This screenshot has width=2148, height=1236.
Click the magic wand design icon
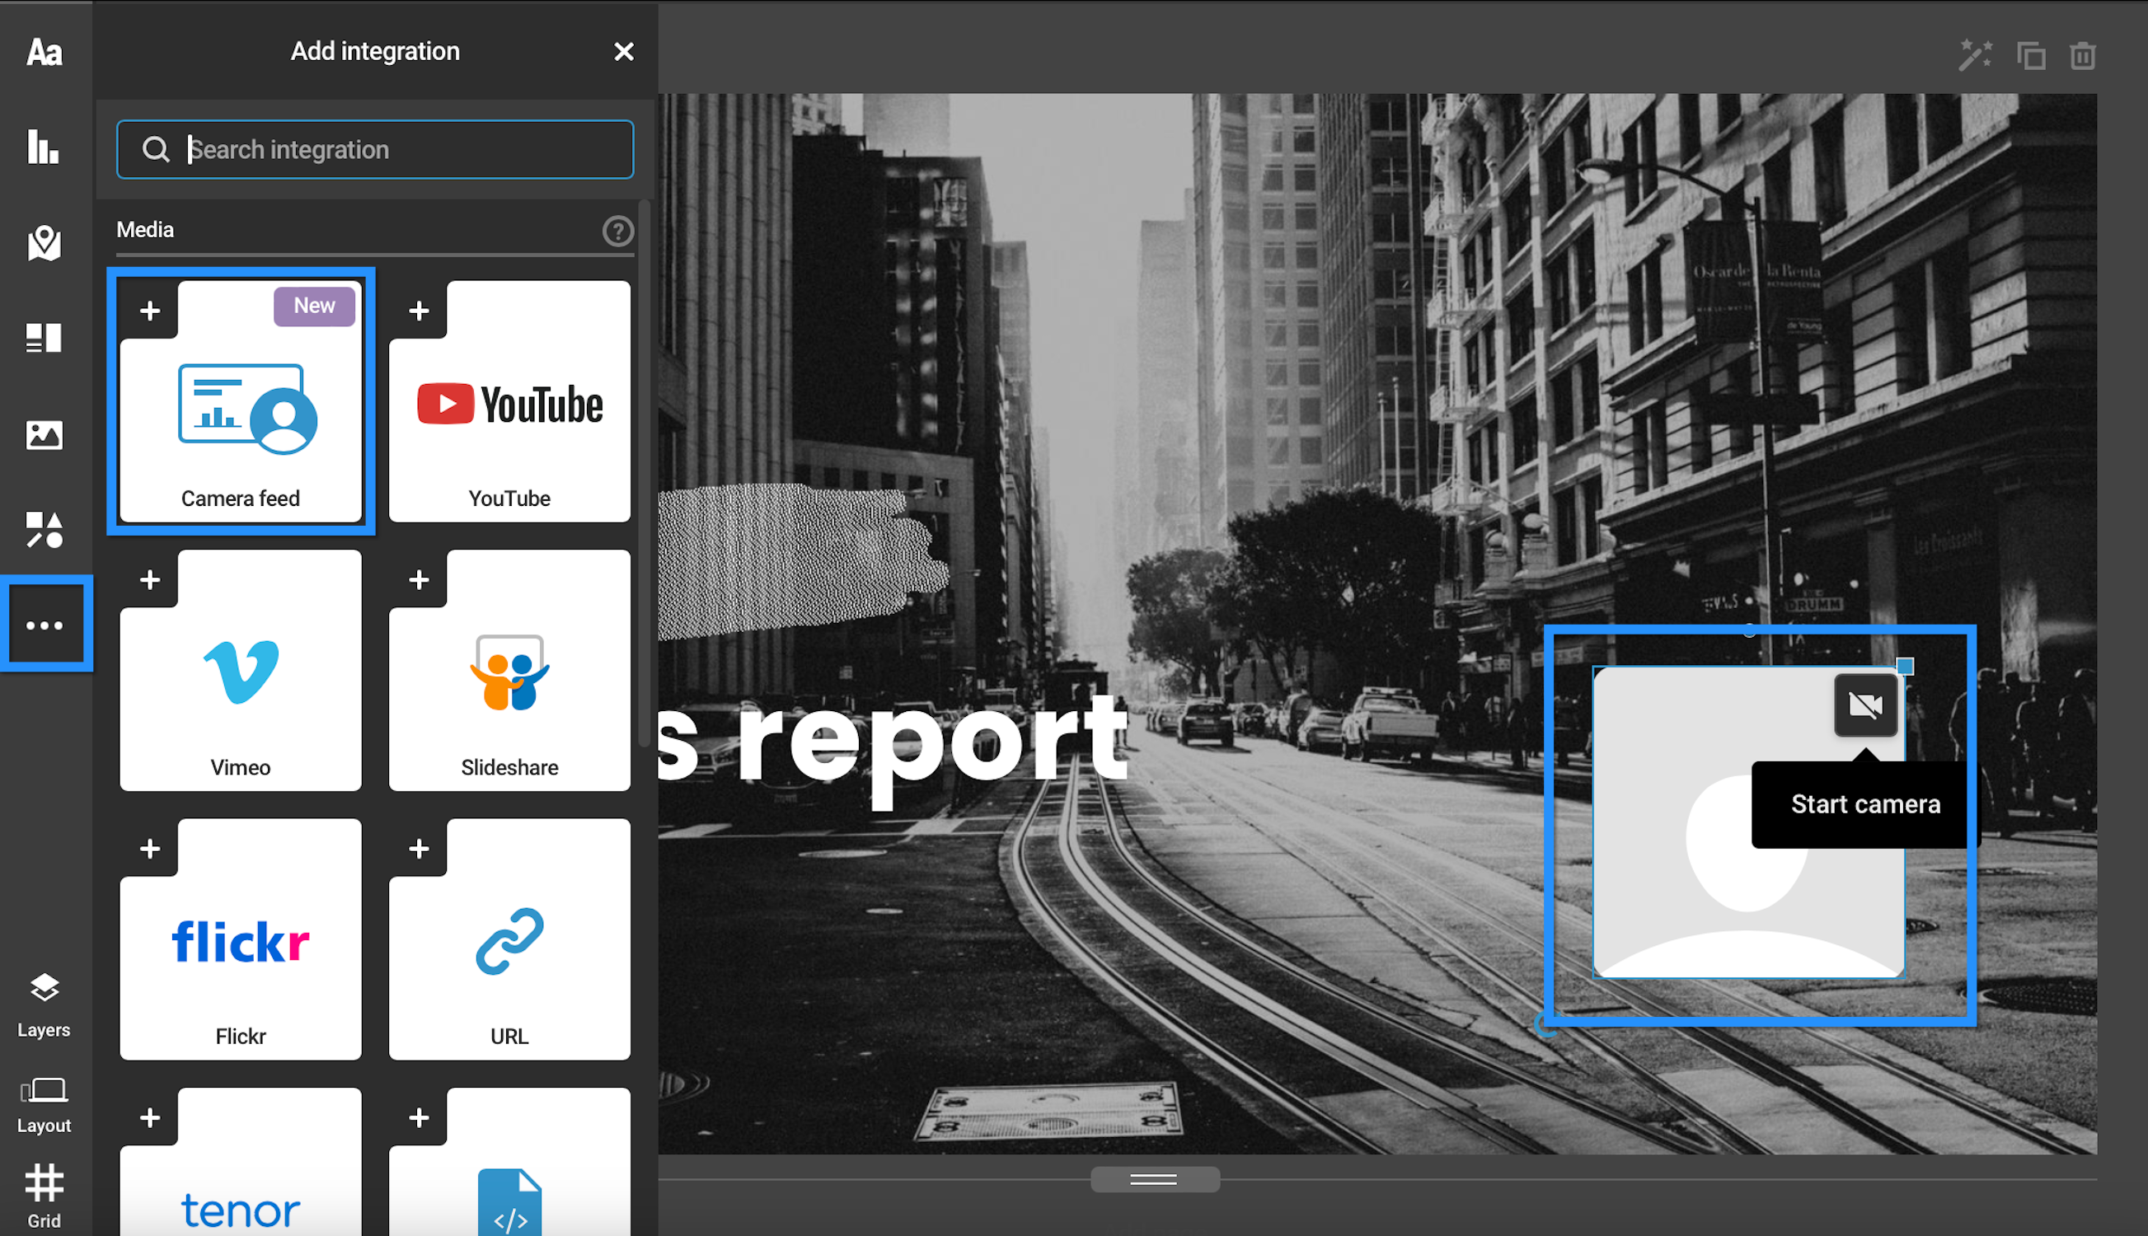coord(1975,56)
